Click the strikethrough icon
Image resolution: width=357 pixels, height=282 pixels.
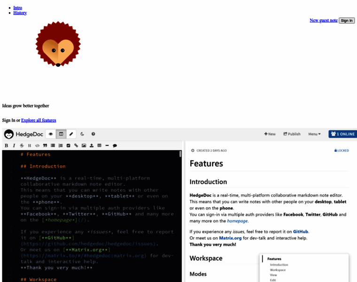22,146
